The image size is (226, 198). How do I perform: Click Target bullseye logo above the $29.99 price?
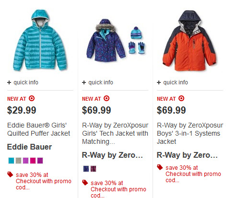pyautogui.click(x=32, y=98)
